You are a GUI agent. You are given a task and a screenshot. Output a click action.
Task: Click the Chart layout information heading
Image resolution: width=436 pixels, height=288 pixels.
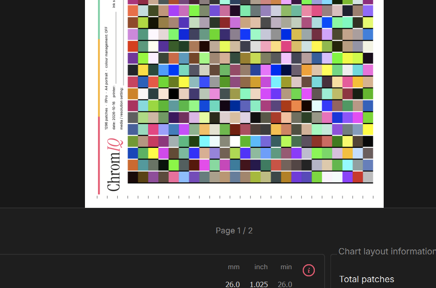(x=387, y=251)
